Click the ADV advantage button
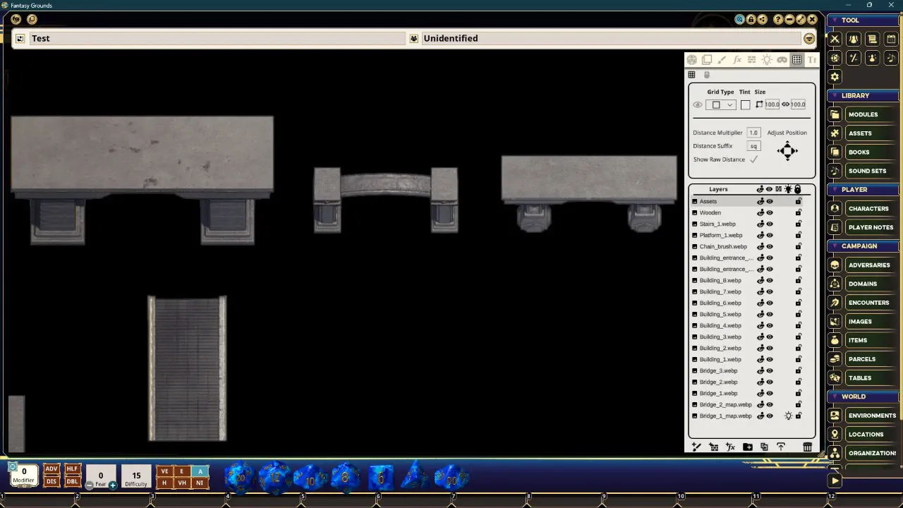 click(51, 469)
